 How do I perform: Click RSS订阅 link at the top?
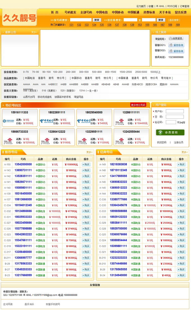click(172, 6)
